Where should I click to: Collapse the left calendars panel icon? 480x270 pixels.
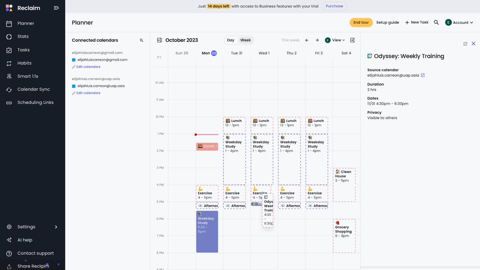(159, 40)
